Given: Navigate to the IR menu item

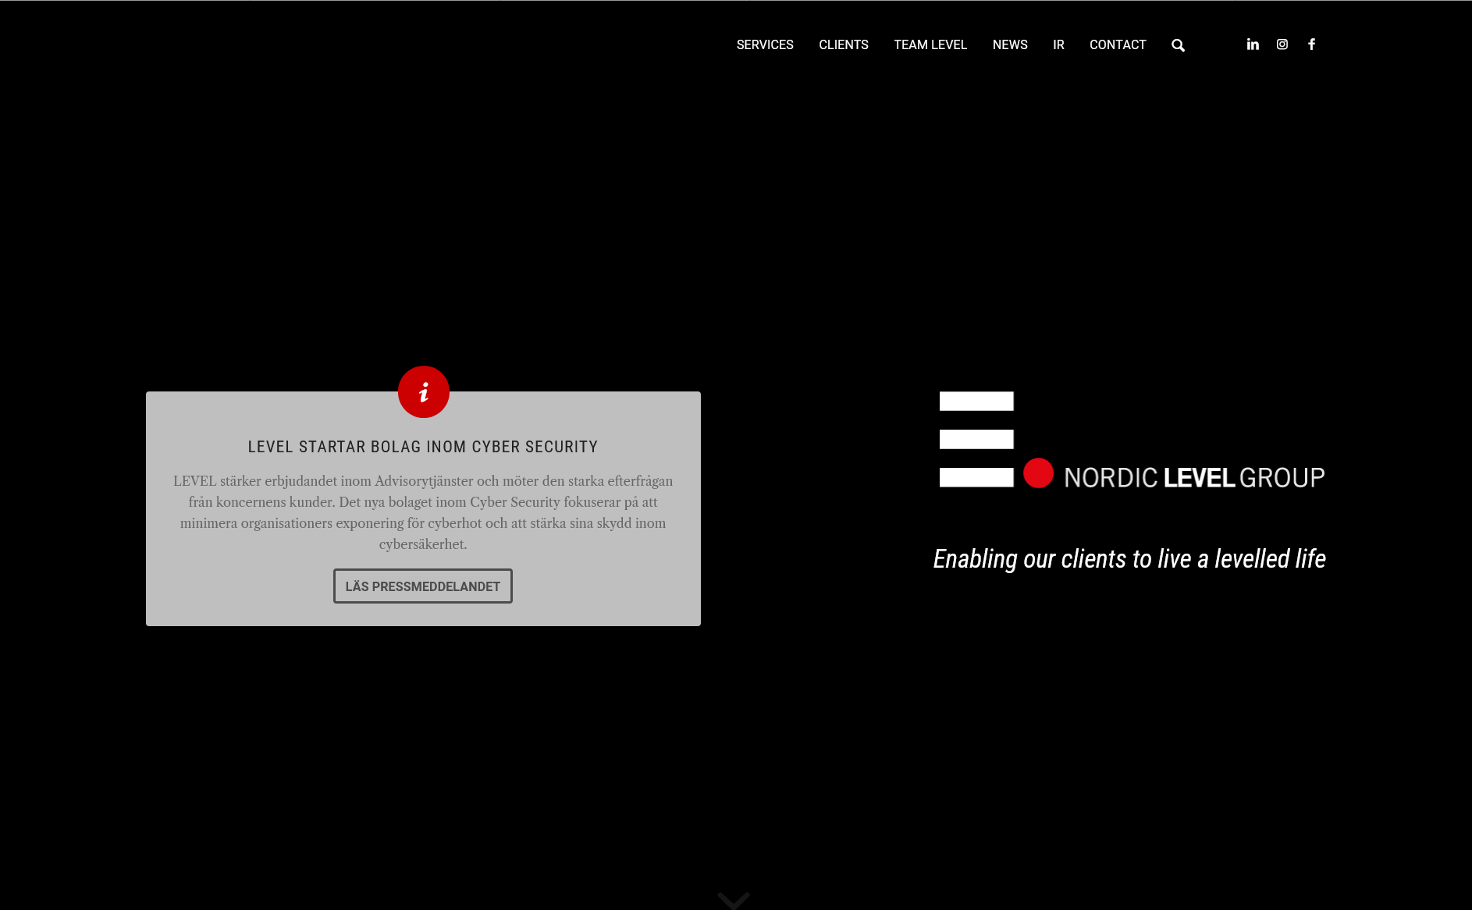Looking at the screenshot, I should [1058, 45].
